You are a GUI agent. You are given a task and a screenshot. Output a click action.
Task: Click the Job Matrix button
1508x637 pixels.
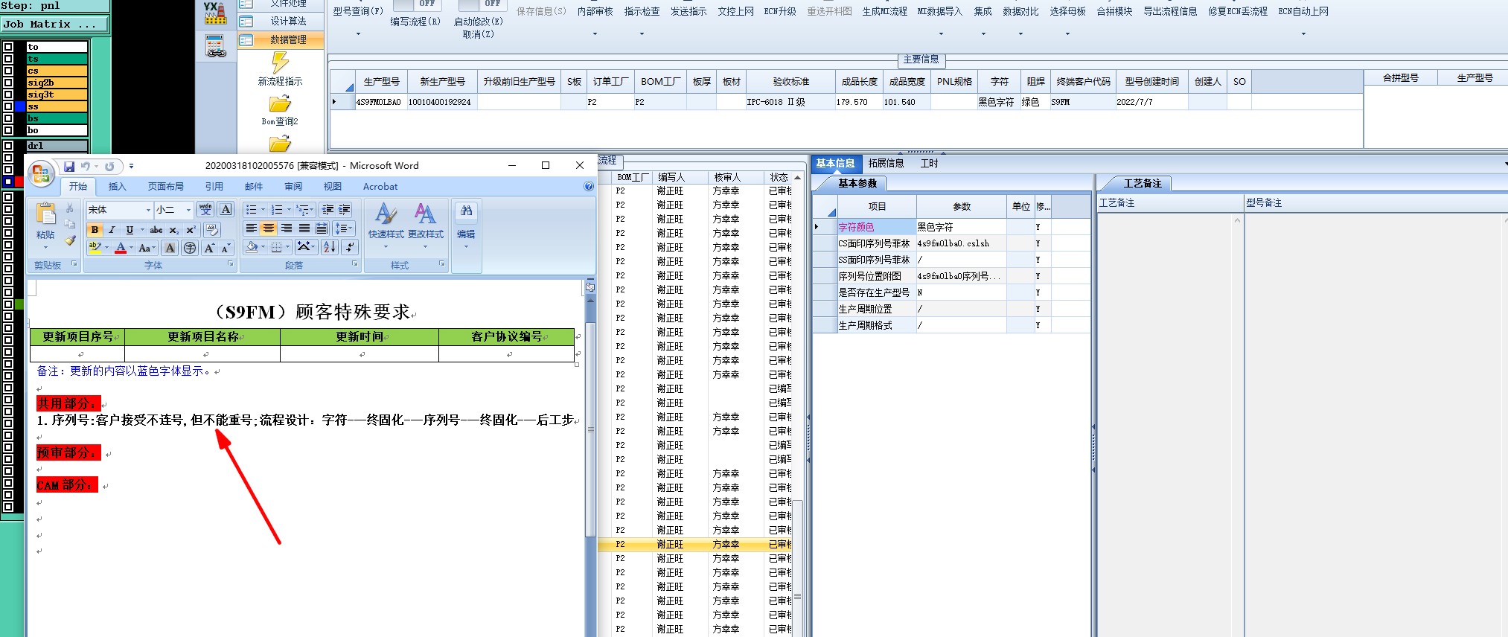click(x=54, y=25)
